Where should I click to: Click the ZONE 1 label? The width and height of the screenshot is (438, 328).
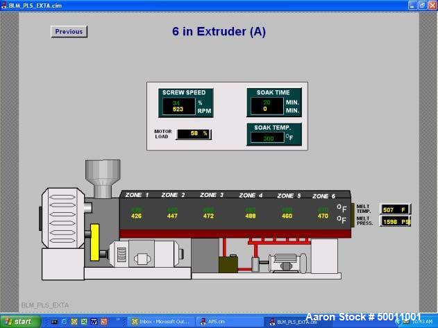coord(137,195)
